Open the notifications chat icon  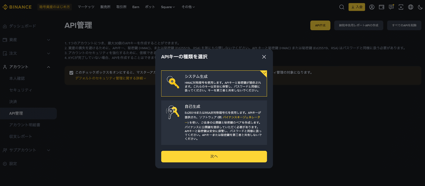pyautogui.click(x=391, y=7)
